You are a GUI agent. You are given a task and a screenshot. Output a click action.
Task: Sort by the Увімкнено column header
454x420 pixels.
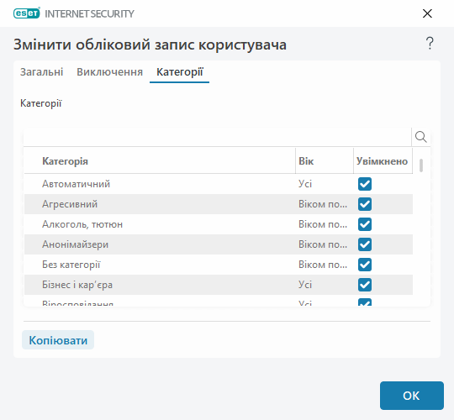tap(383, 161)
